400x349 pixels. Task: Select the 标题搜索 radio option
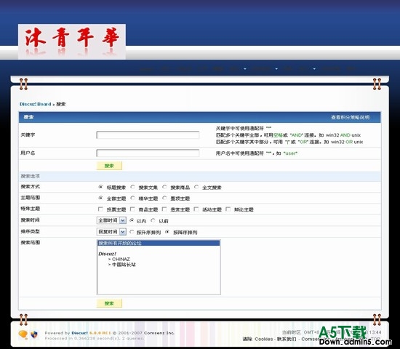[100, 187]
